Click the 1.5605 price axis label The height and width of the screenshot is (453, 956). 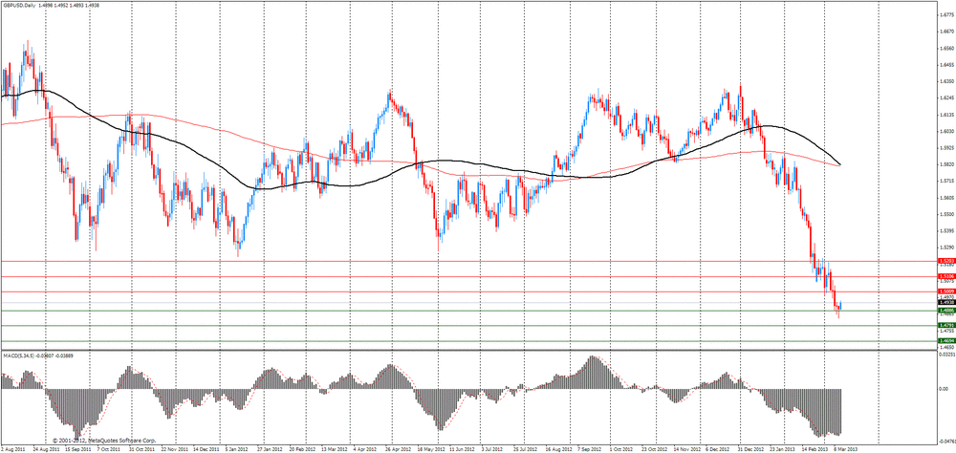pyautogui.click(x=946, y=198)
